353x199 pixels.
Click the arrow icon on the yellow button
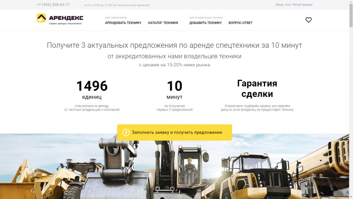point(126,132)
